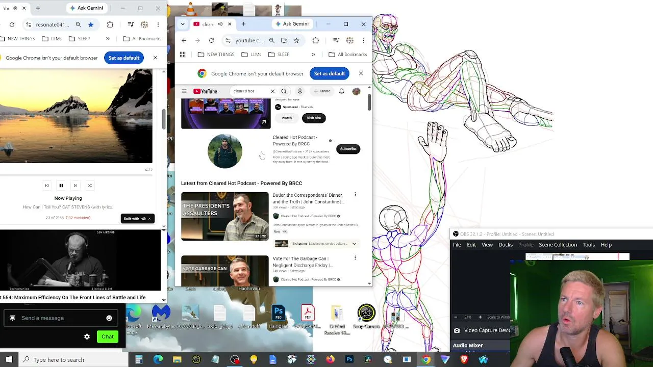Open the apps grid in the bookmarks bar
The height and width of the screenshot is (367, 653).
pyautogui.click(x=183, y=55)
